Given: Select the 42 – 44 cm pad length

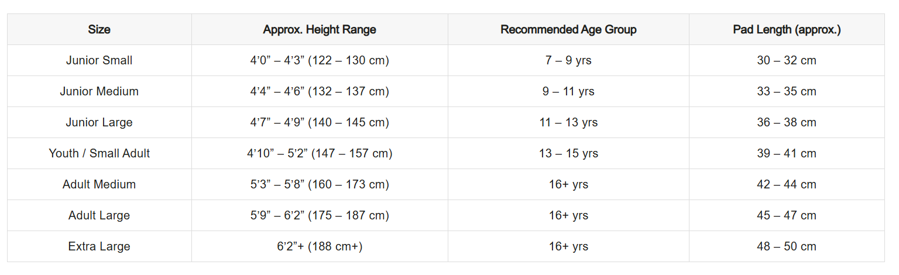Looking at the screenshot, I should tap(787, 184).
